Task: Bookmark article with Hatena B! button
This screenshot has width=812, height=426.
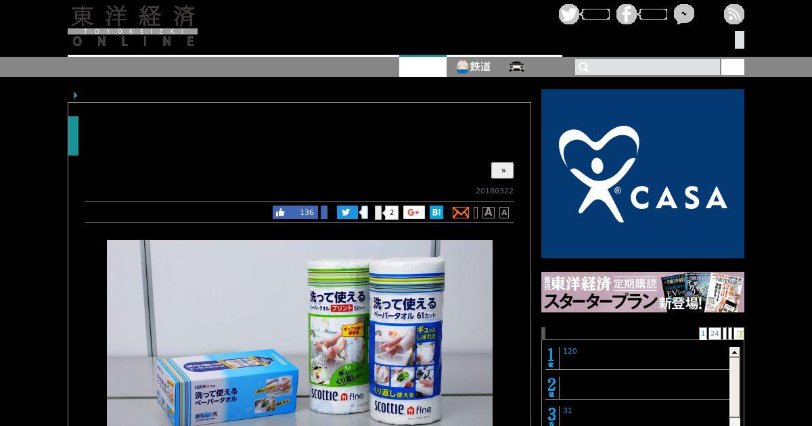Action: tap(436, 212)
